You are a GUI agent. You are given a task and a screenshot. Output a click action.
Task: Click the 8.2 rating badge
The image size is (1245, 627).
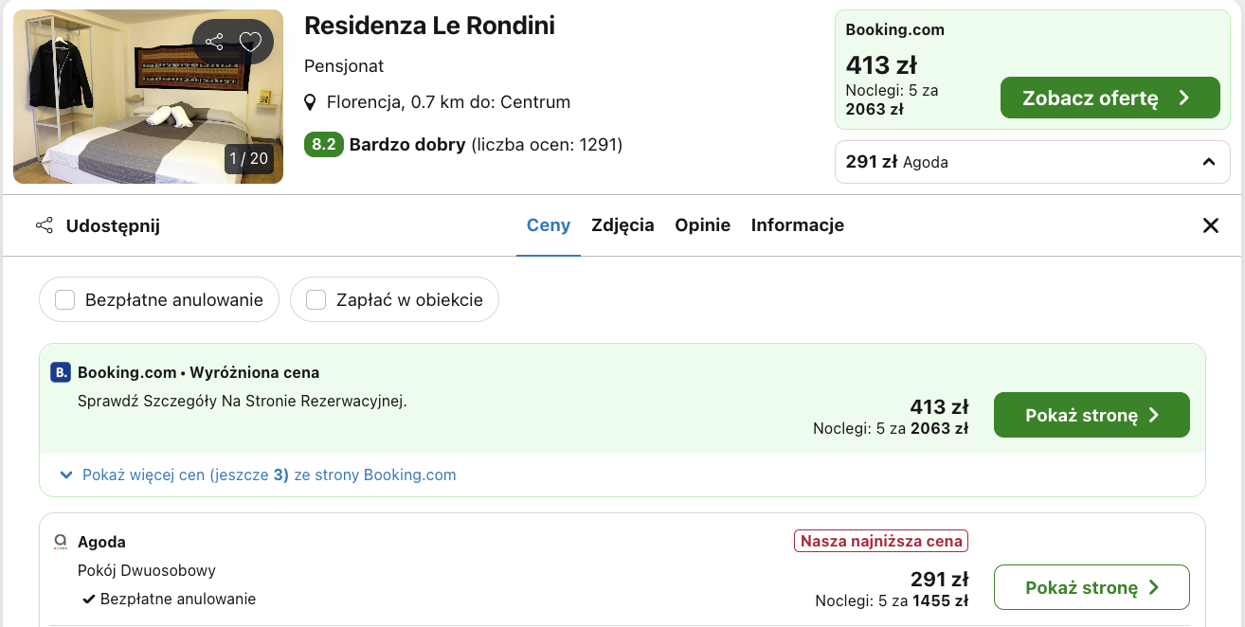coord(323,145)
